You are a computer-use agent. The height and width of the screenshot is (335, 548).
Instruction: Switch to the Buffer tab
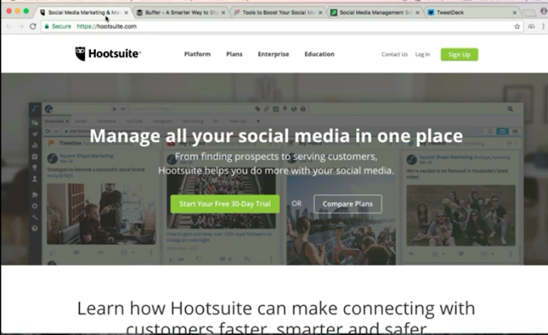(x=181, y=13)
